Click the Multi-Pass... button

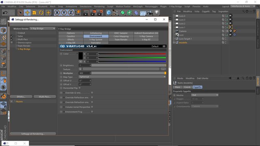45,97
